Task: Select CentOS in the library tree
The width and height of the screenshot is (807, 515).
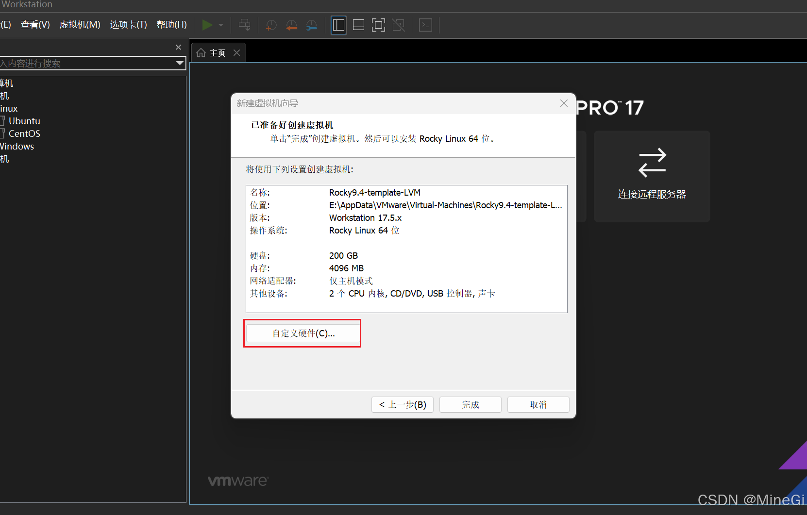Action: (x=24, y=133)
